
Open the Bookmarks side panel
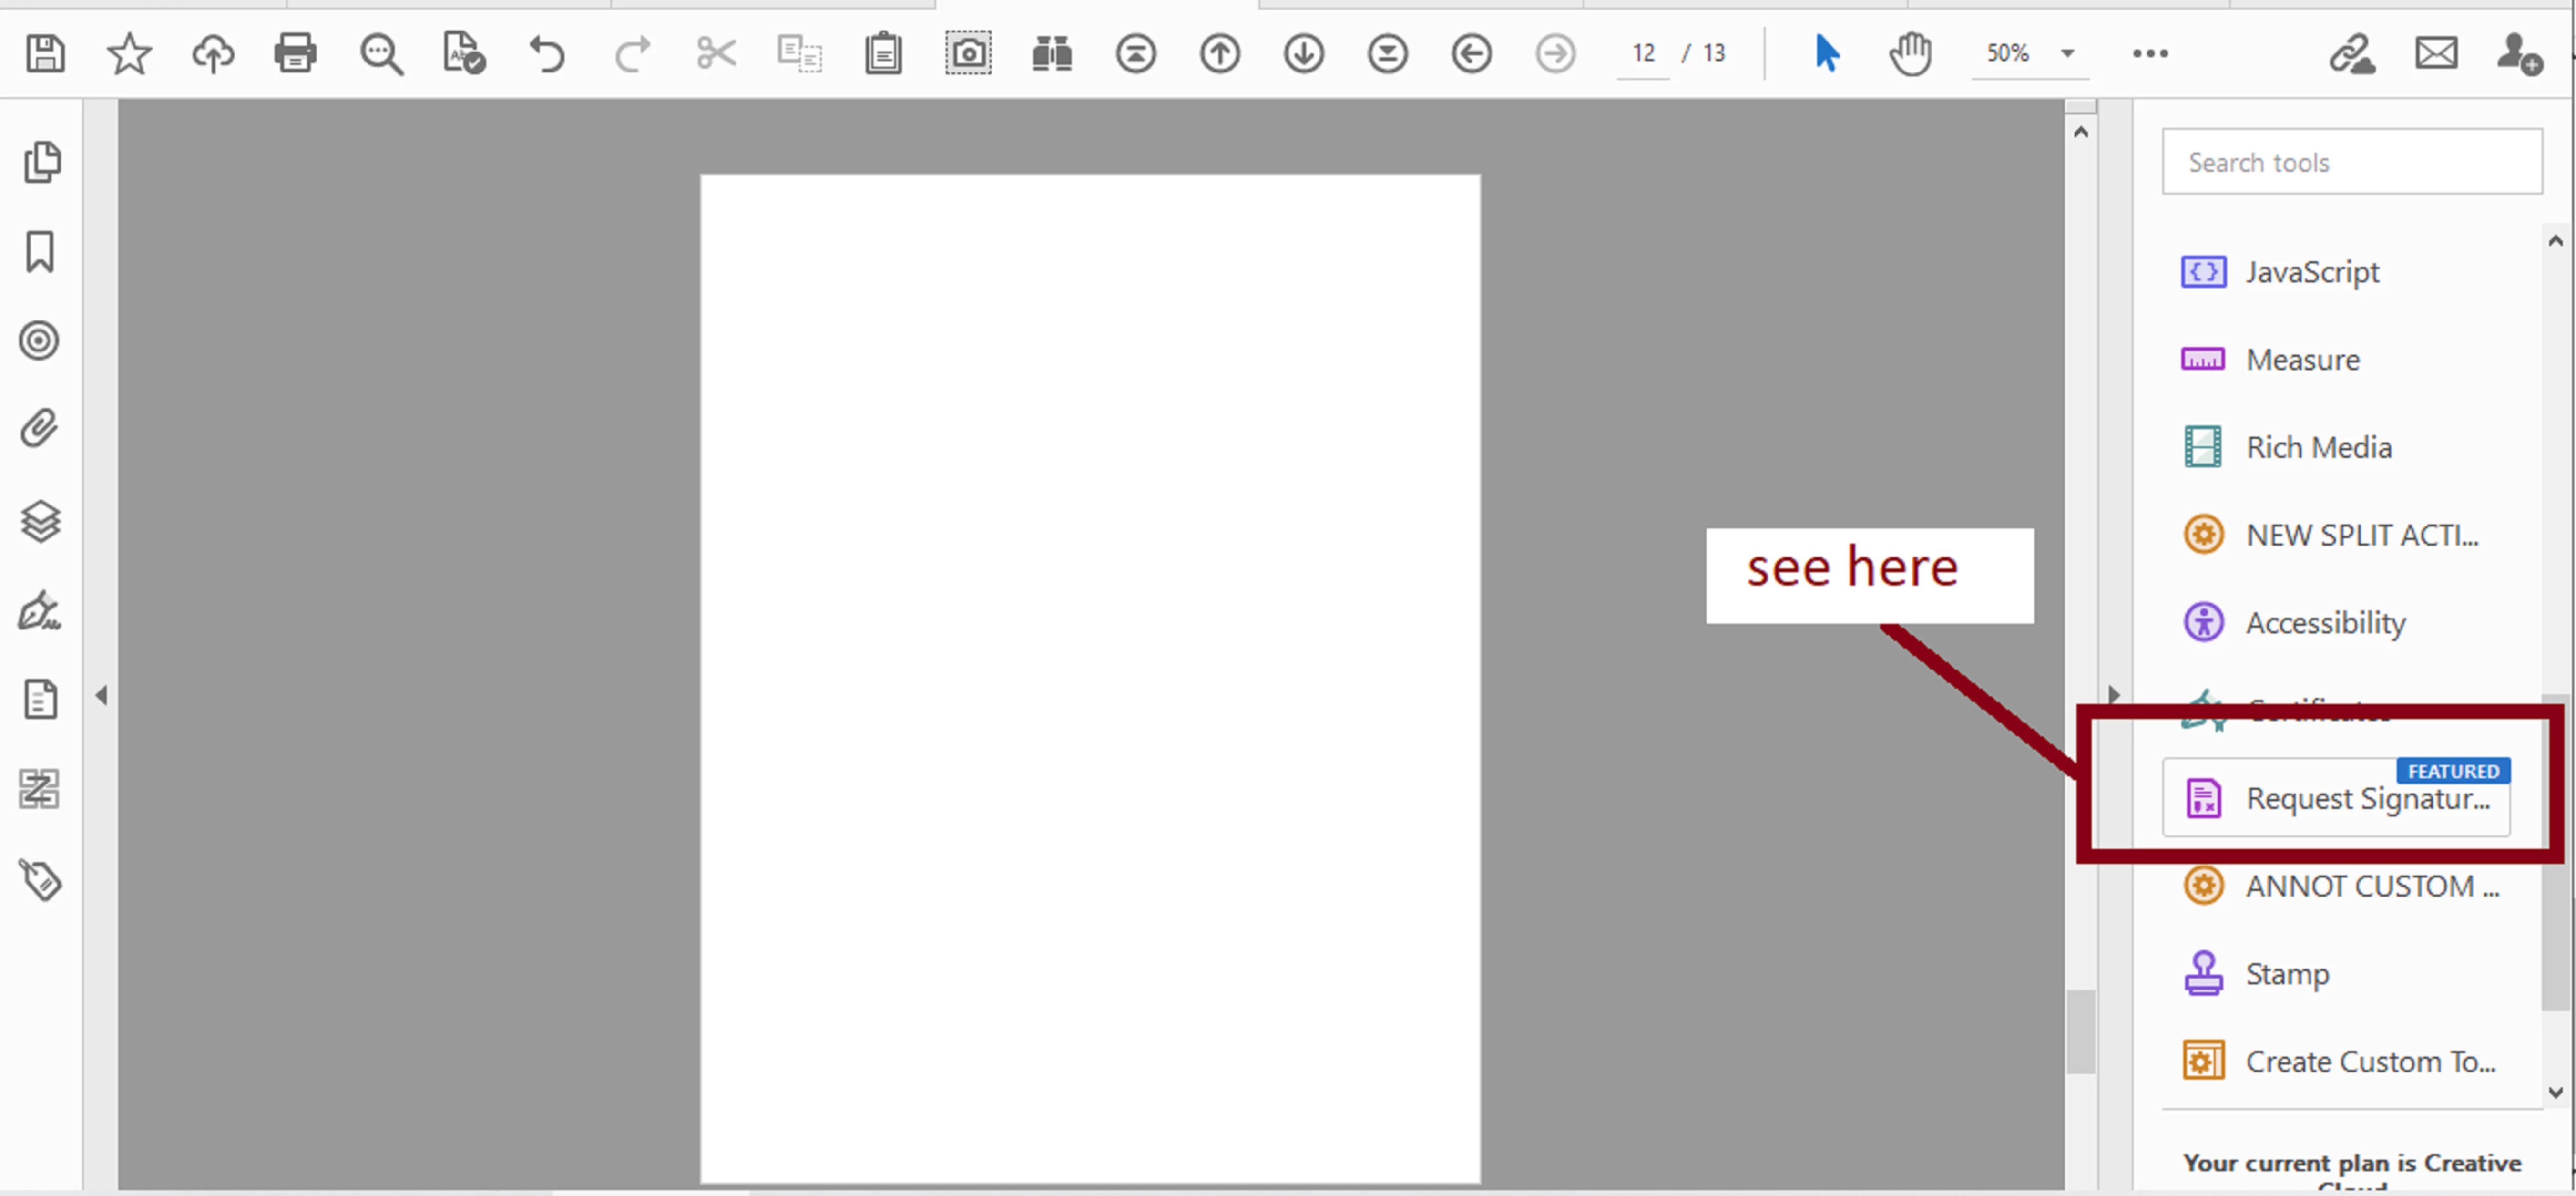pos(40,252)
